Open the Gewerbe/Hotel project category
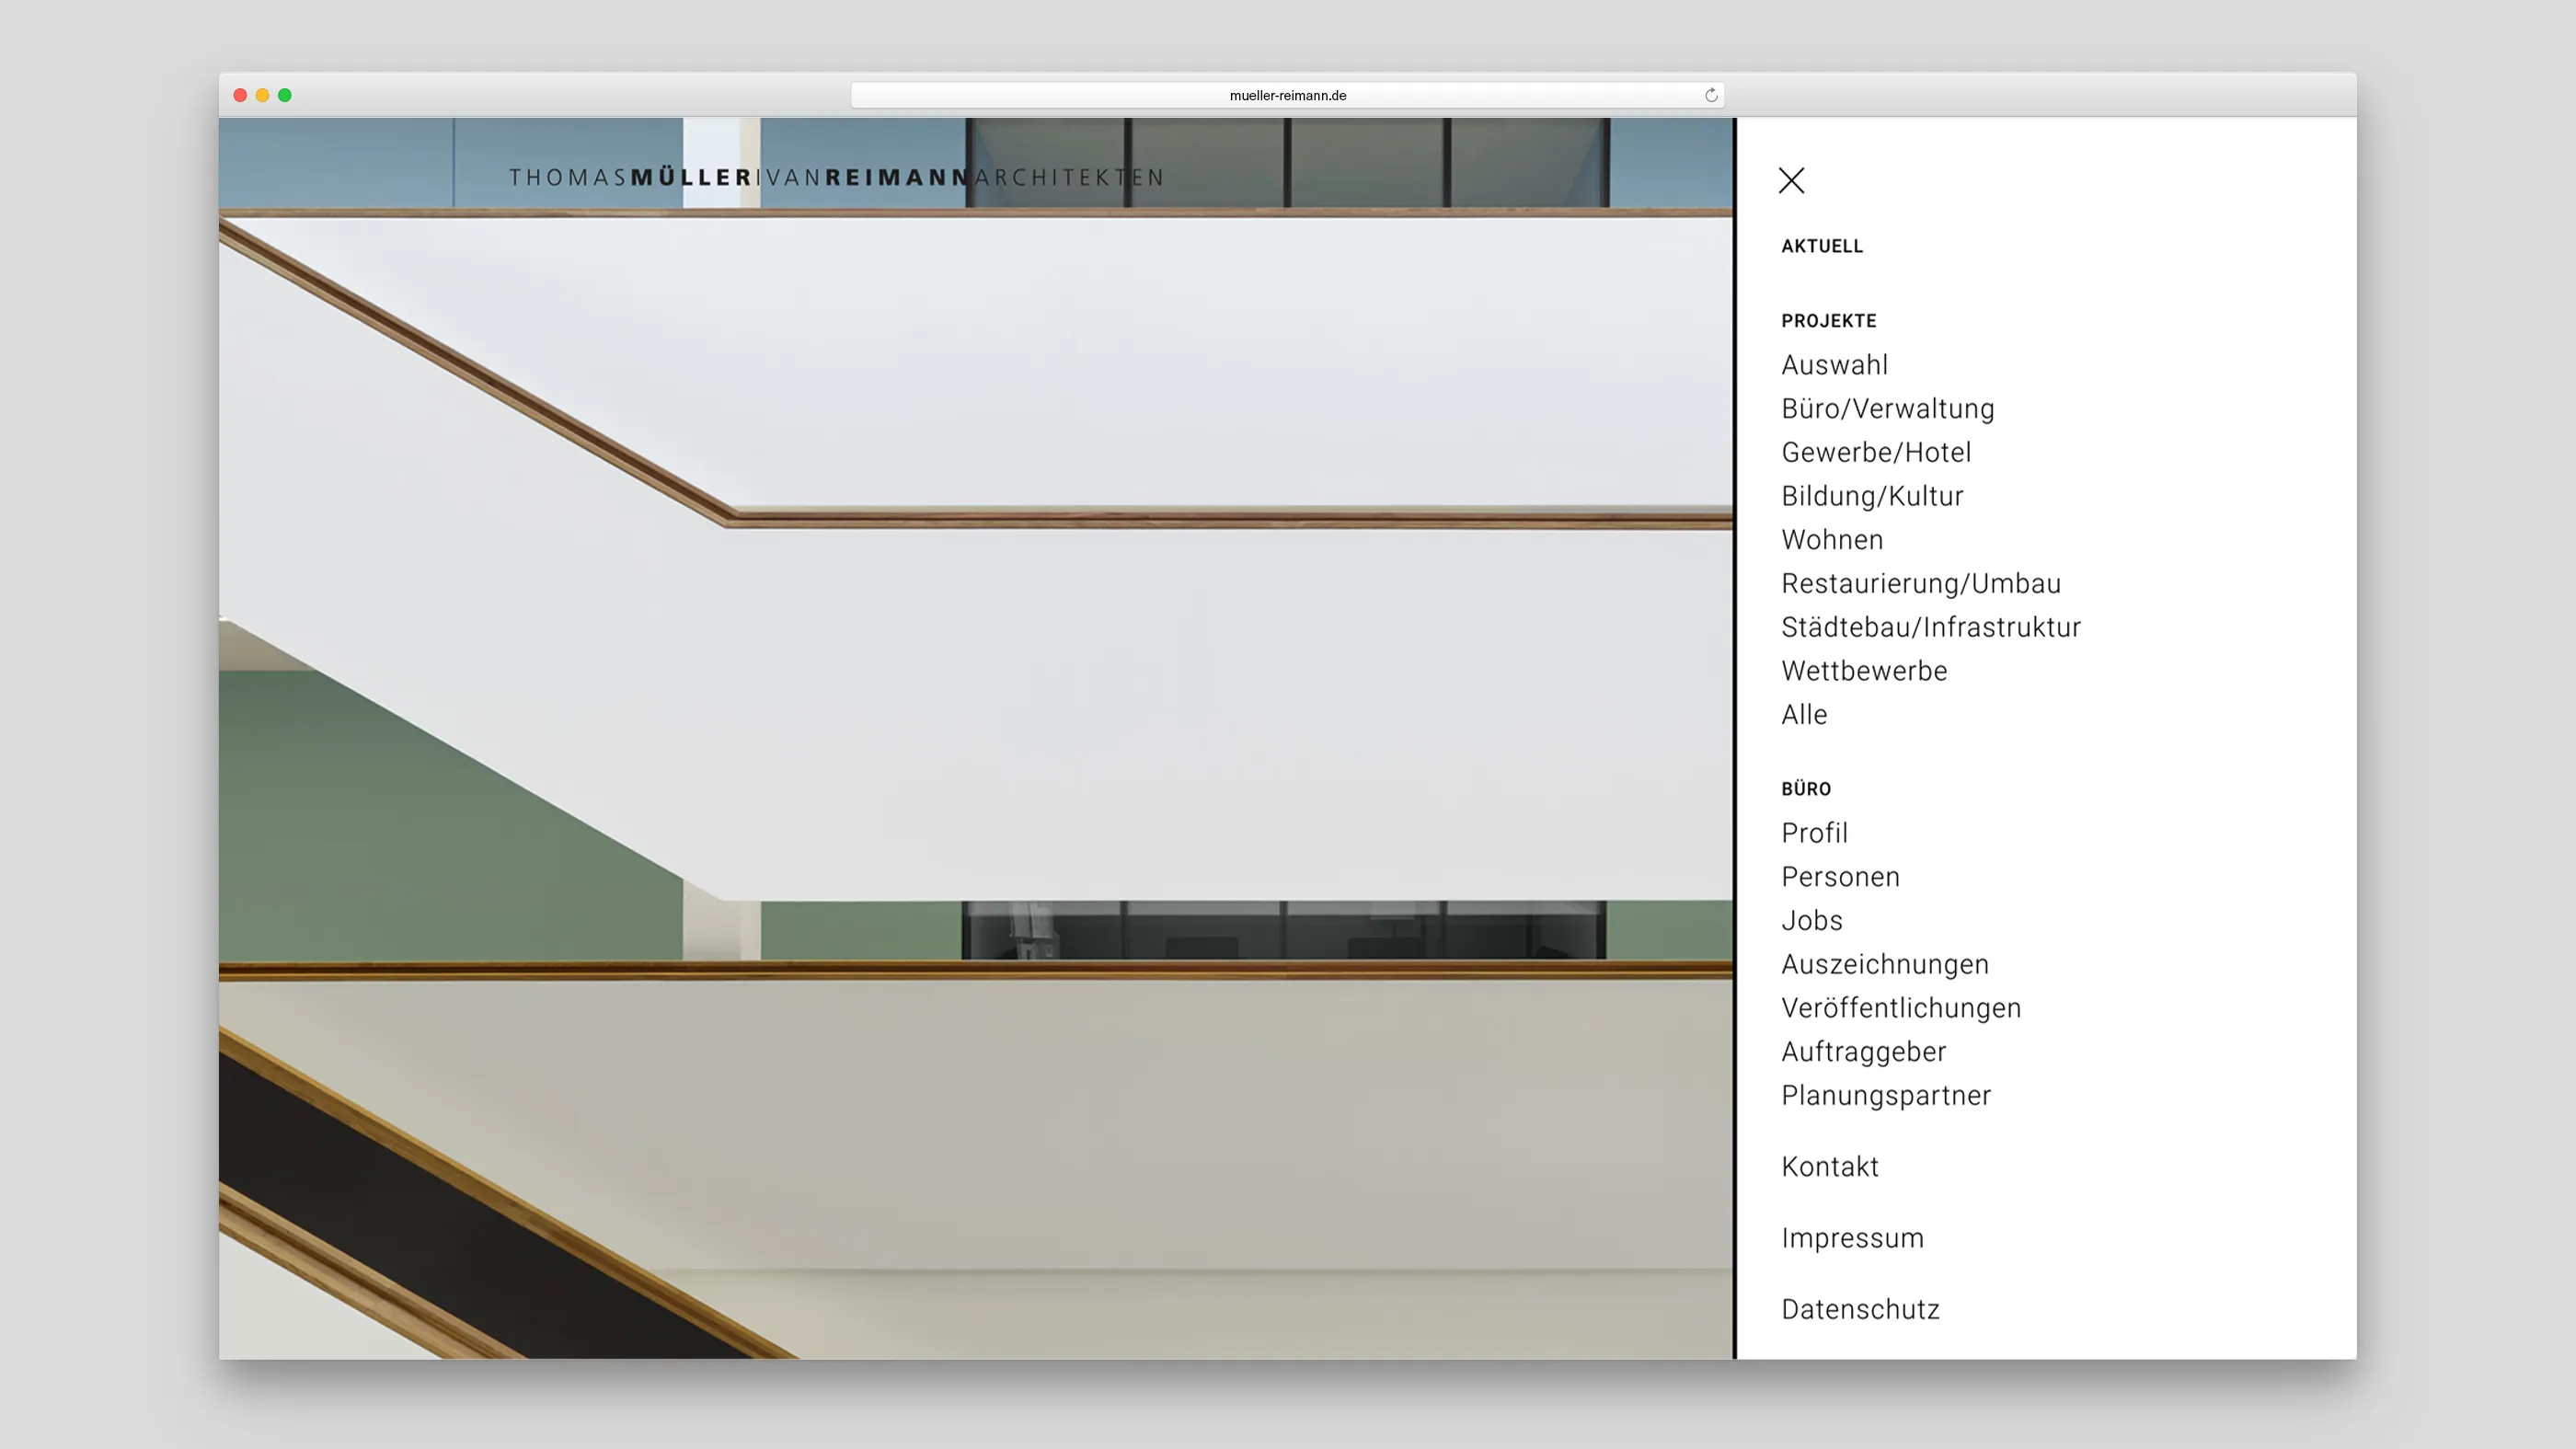This screenshot has width=2576, height=1449. [x=1876, y=452]
